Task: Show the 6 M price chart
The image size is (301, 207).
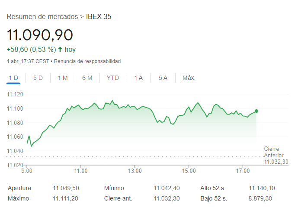Action: click(x=87, y=78)
